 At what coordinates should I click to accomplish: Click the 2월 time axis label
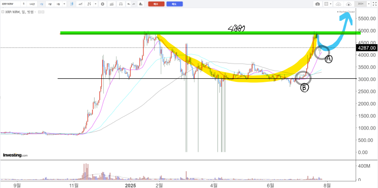[159, 185]
